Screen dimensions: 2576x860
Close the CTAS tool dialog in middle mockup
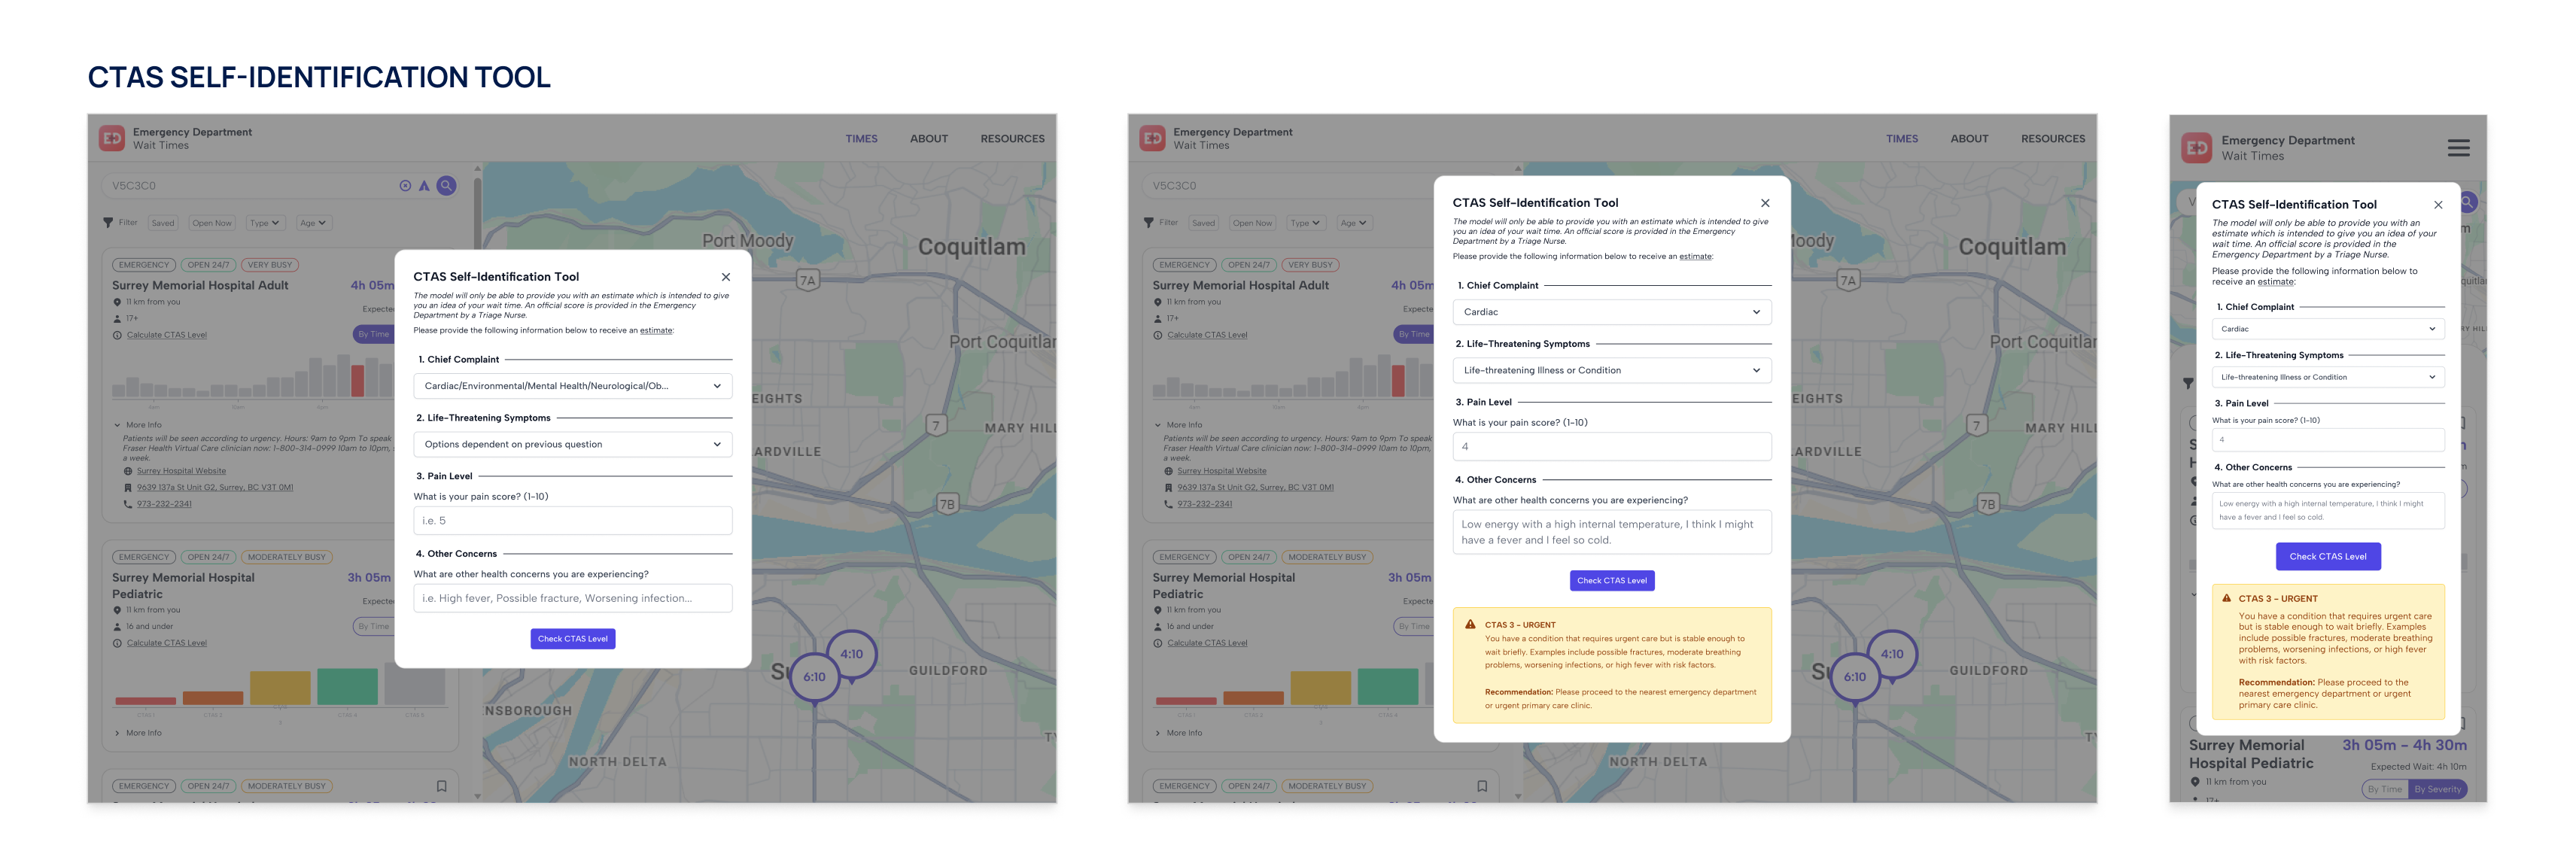tap(1765, 203)
